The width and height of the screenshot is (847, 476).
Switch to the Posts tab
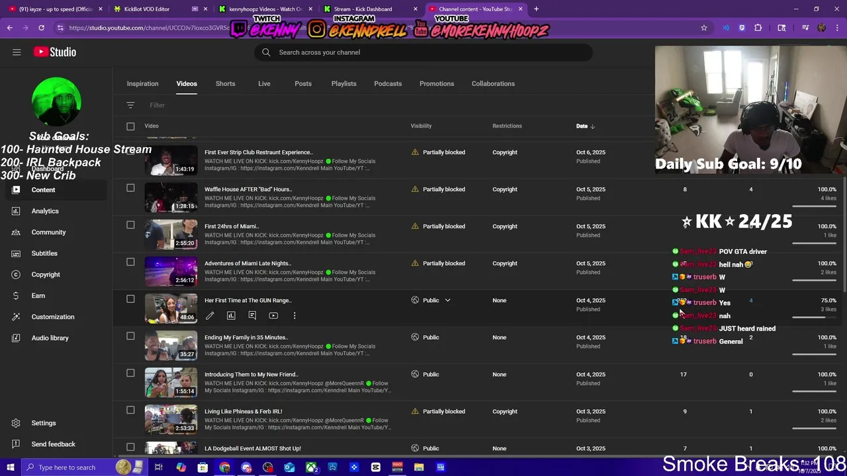click(x=303, y=84)
